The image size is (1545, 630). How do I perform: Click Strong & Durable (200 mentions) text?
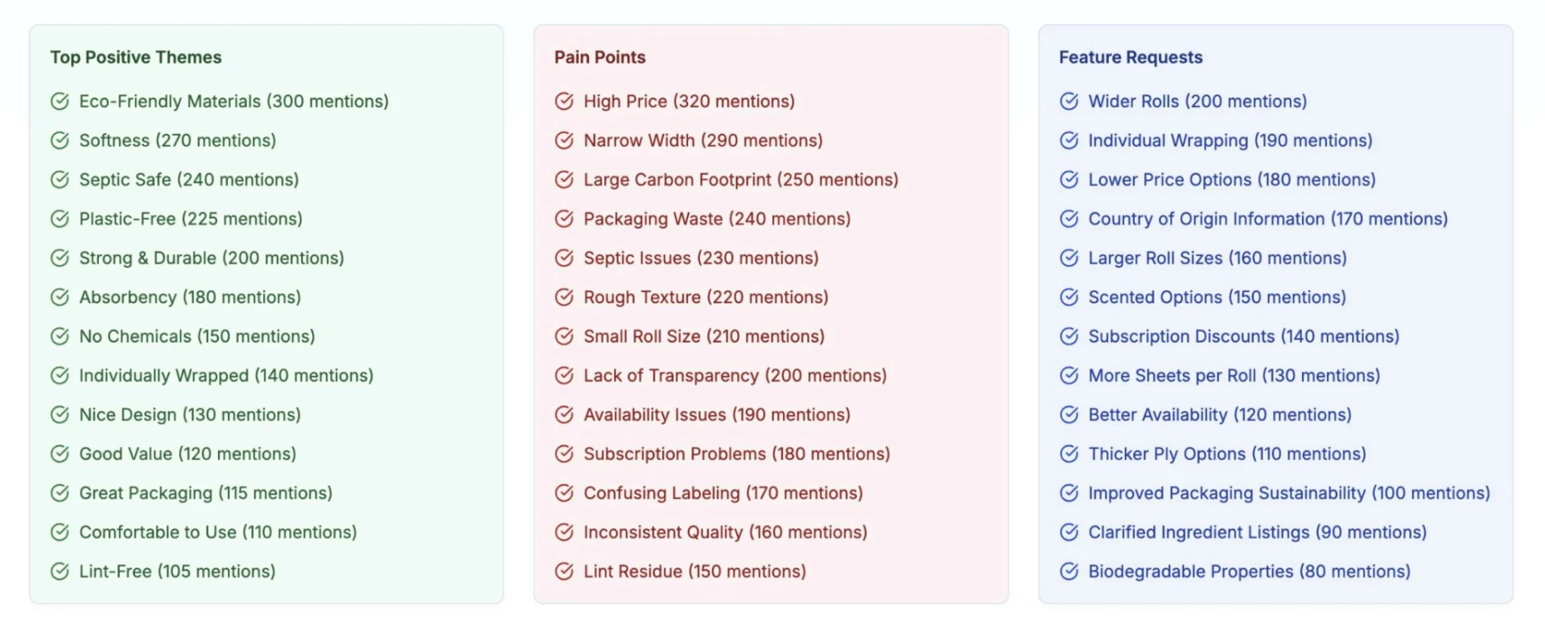point(211,258)
